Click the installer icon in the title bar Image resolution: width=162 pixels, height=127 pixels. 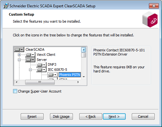point(6,6)
